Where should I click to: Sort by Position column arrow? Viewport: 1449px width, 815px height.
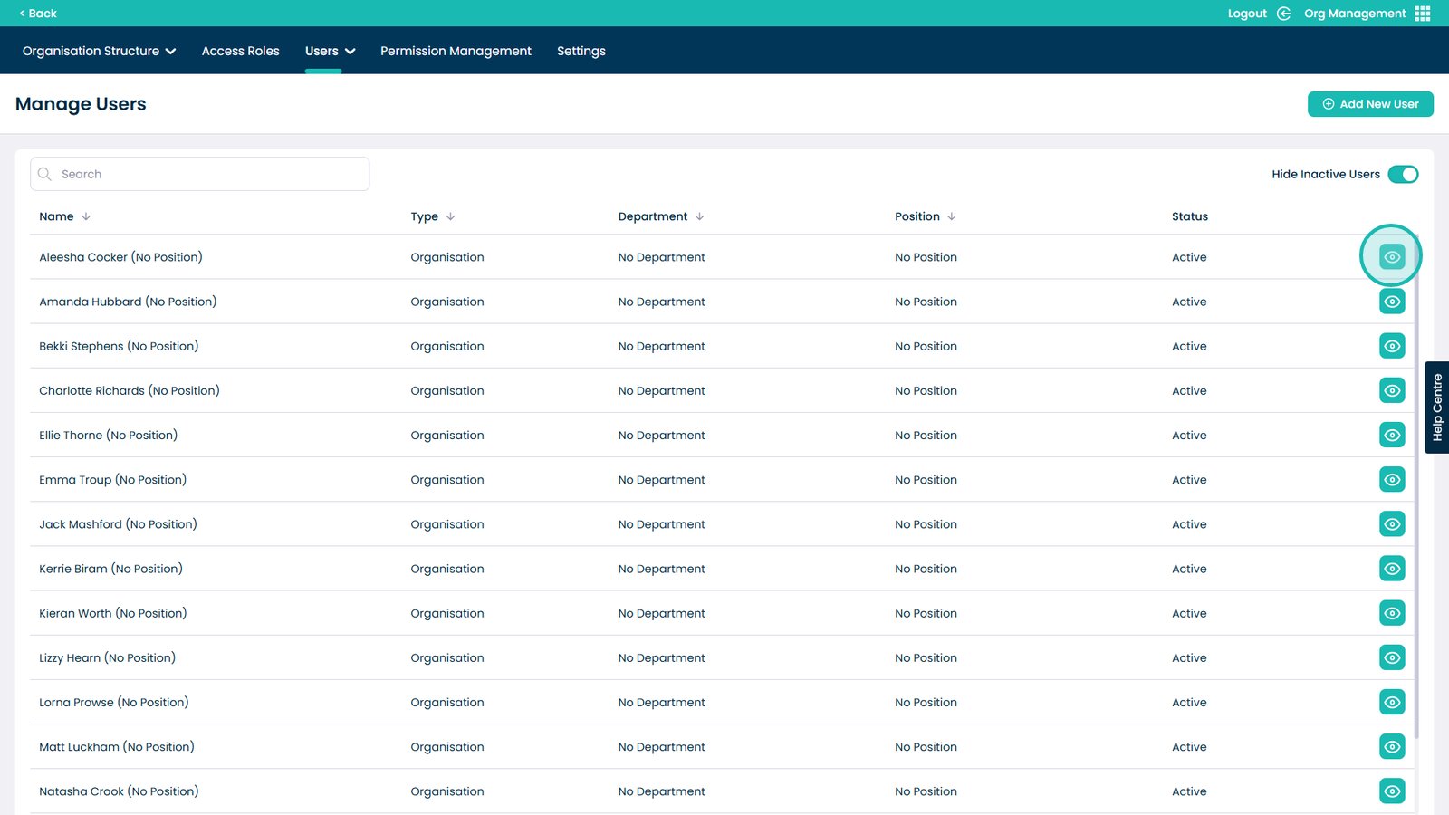point(951,216)
